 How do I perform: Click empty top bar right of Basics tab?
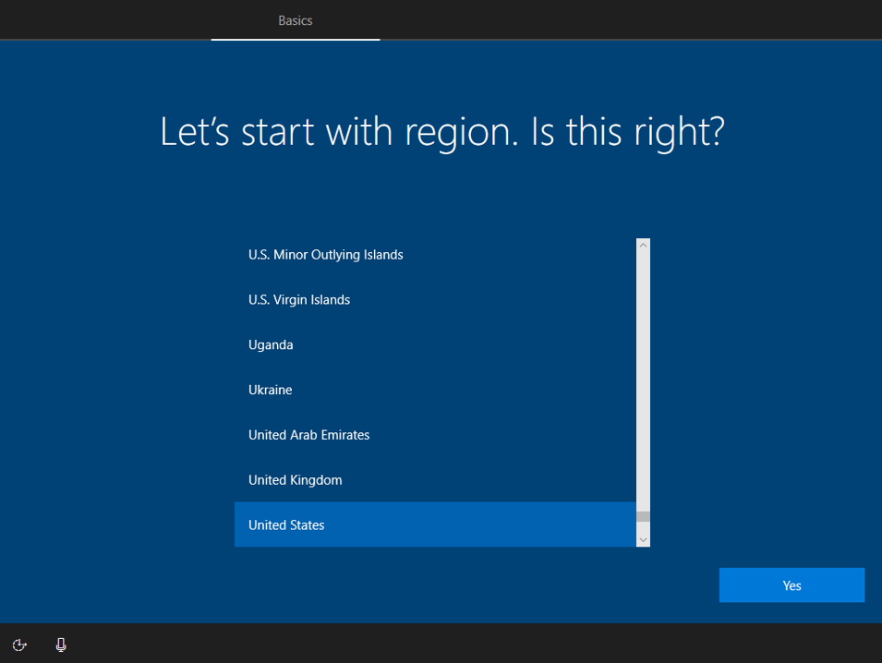(628, 20)
